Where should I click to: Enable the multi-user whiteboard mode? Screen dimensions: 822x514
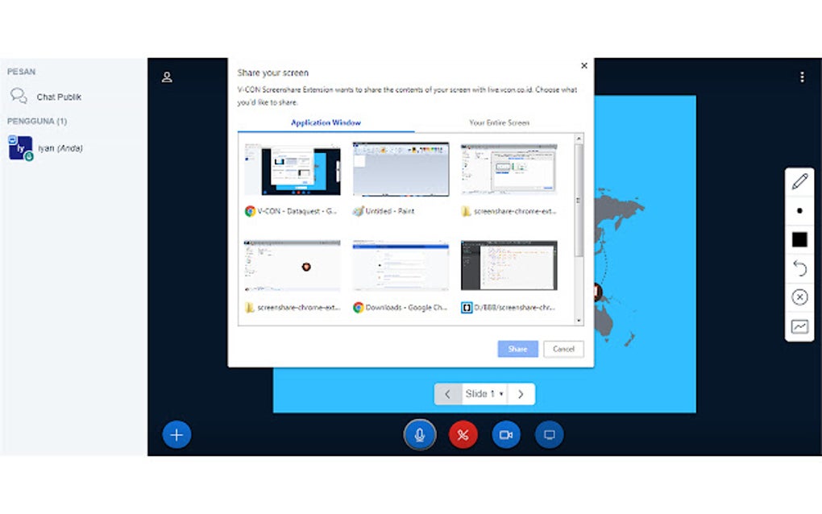(799, 327)
